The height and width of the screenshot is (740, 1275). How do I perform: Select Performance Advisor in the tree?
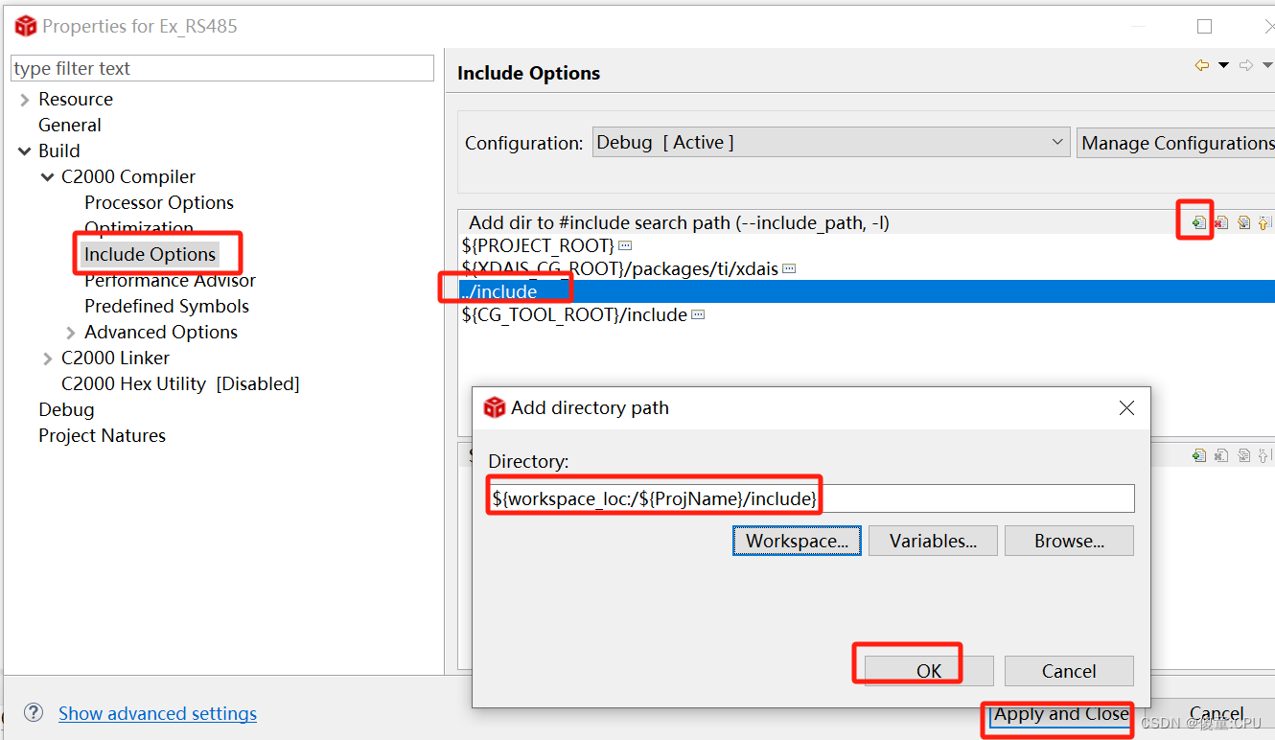pyautogui.click(x=170, y=280)
